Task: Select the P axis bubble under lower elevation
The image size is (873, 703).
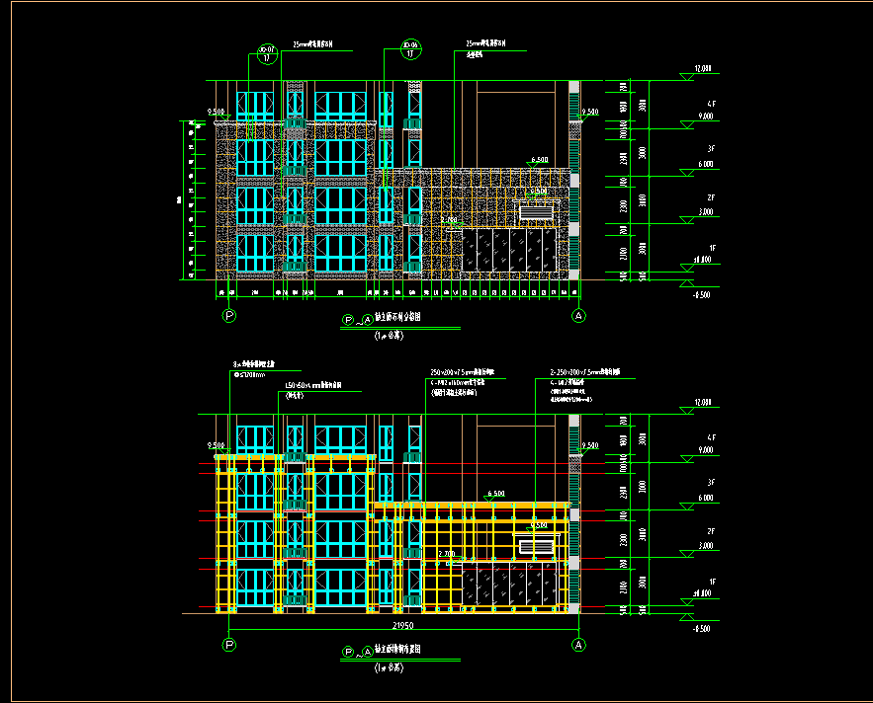Action: (x=228, y=645)
